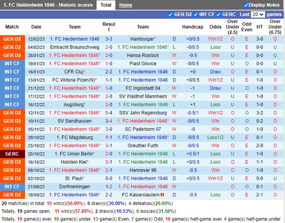Switch to the Total tab
285x223 pixels.
(106, 5)
